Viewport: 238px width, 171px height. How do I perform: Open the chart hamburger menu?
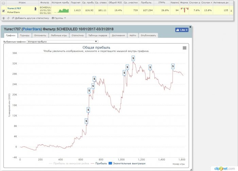(184, 48)
